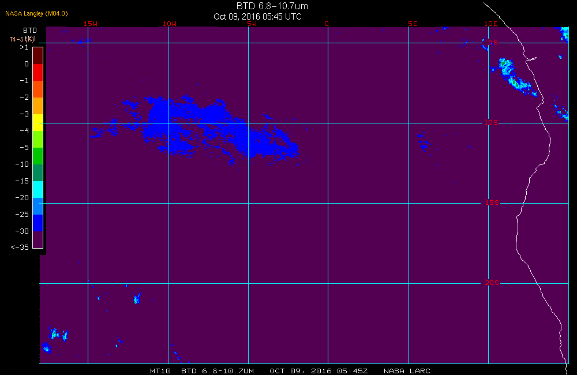
Task: Click the footer BTD 6.8-10.7UM label
Action: click(x=218, y=371)
